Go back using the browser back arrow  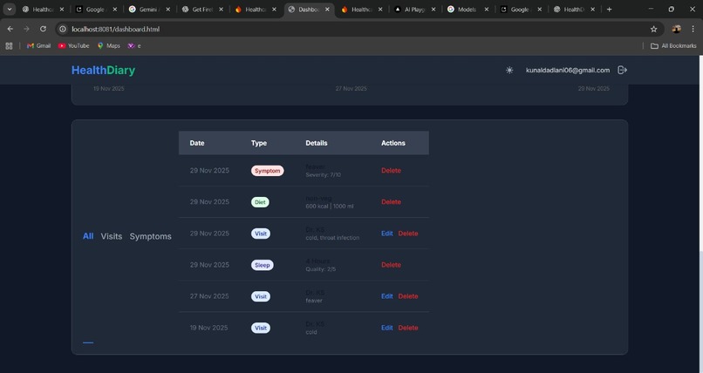(10, 29)
